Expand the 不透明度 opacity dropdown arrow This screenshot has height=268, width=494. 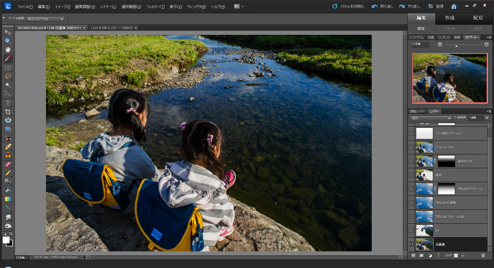tap(487, 118)
